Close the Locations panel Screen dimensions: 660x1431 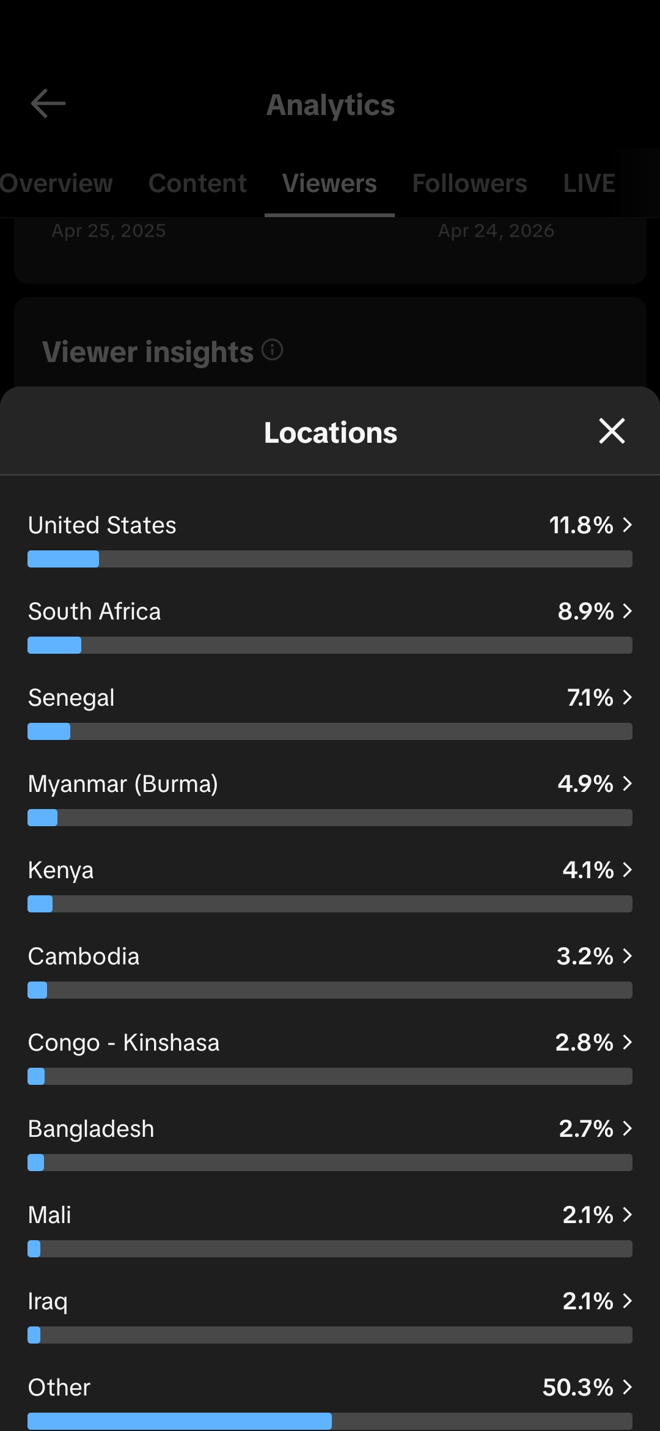612,431
